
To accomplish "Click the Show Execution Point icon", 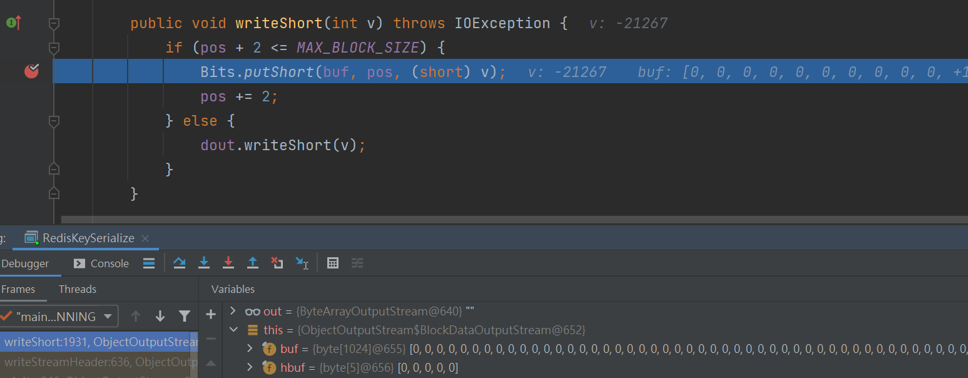I will tap(149, 263).
